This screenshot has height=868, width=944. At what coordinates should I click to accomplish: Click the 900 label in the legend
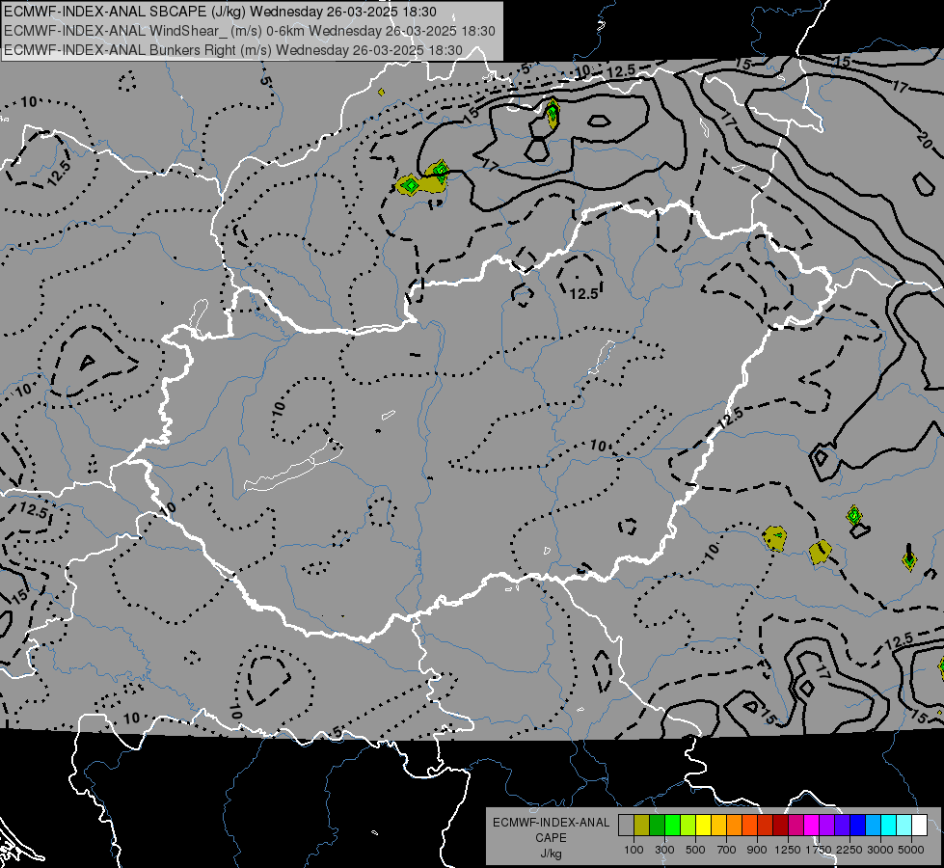[x=757, y=850]
